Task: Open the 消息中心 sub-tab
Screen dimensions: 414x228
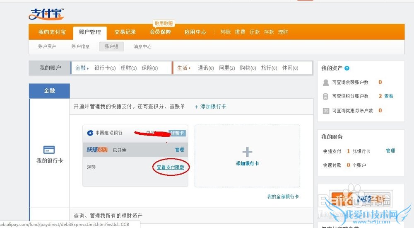Action: coord(142,46)
